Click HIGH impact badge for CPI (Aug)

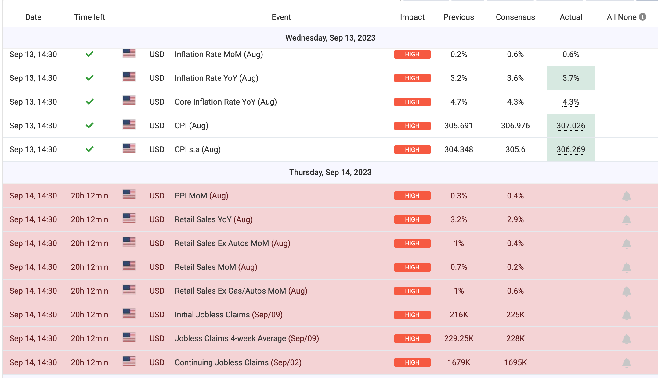coord(412,126)
